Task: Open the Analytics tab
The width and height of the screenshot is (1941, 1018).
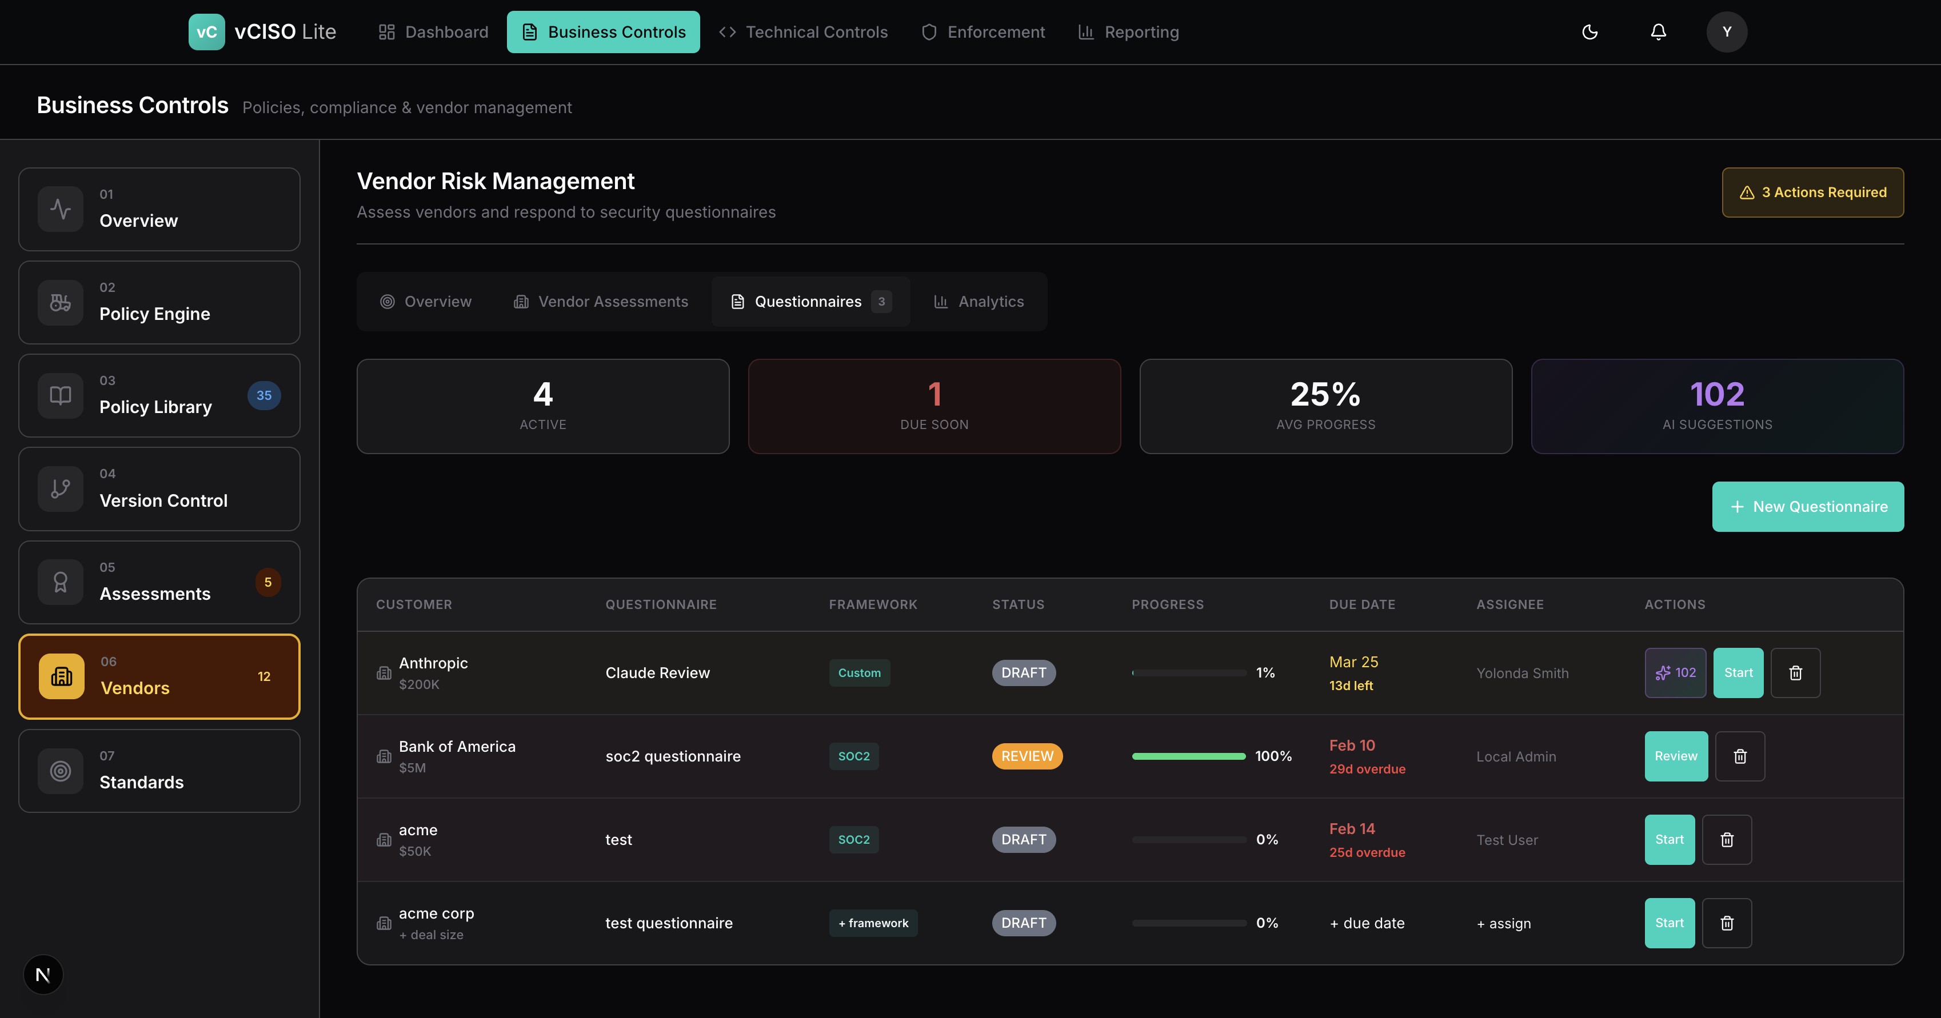Action: click(x=979, y=301)
